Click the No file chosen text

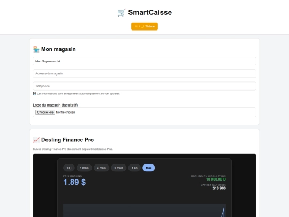[65, 112]
